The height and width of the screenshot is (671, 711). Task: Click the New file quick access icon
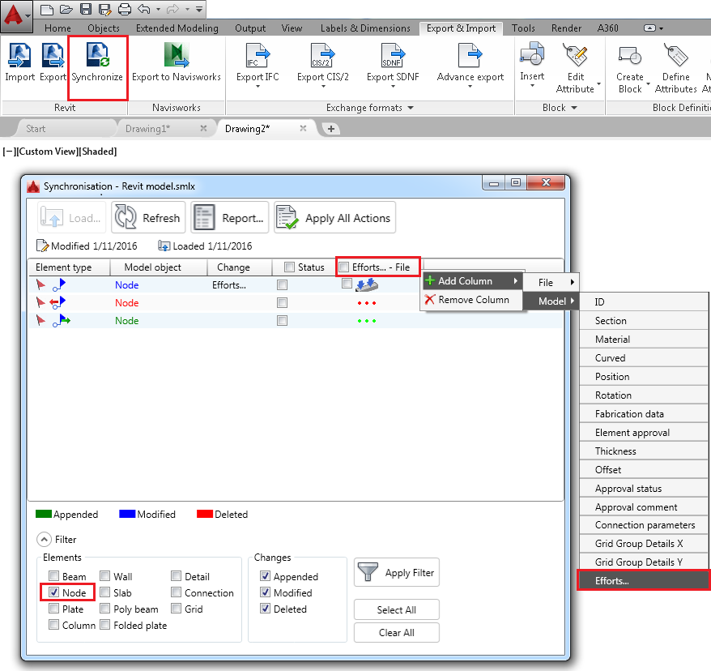click(x=47, y=9)
